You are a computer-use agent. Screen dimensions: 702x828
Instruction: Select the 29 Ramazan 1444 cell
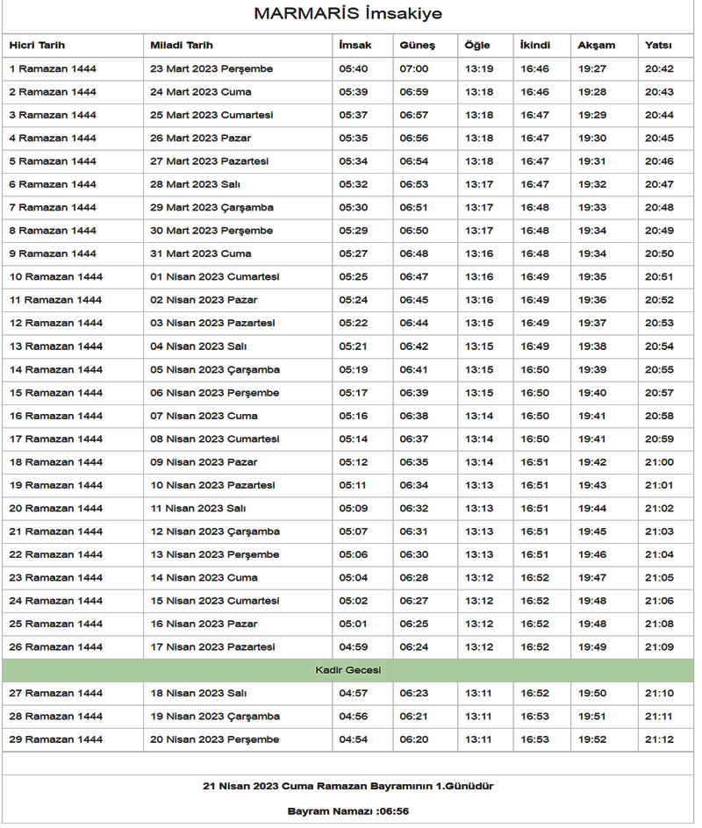click(56, 739)
